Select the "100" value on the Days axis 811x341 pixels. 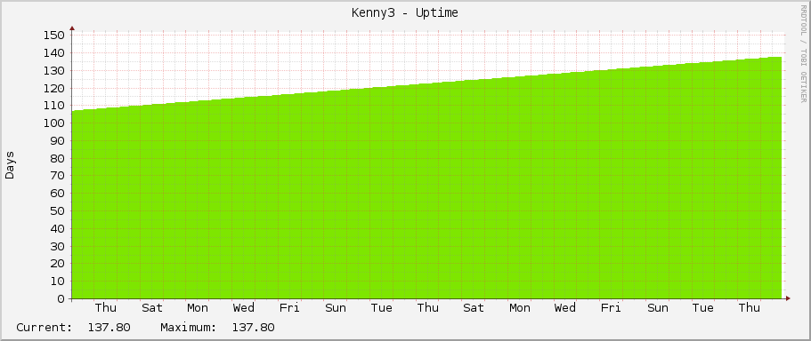pos(54,123)
